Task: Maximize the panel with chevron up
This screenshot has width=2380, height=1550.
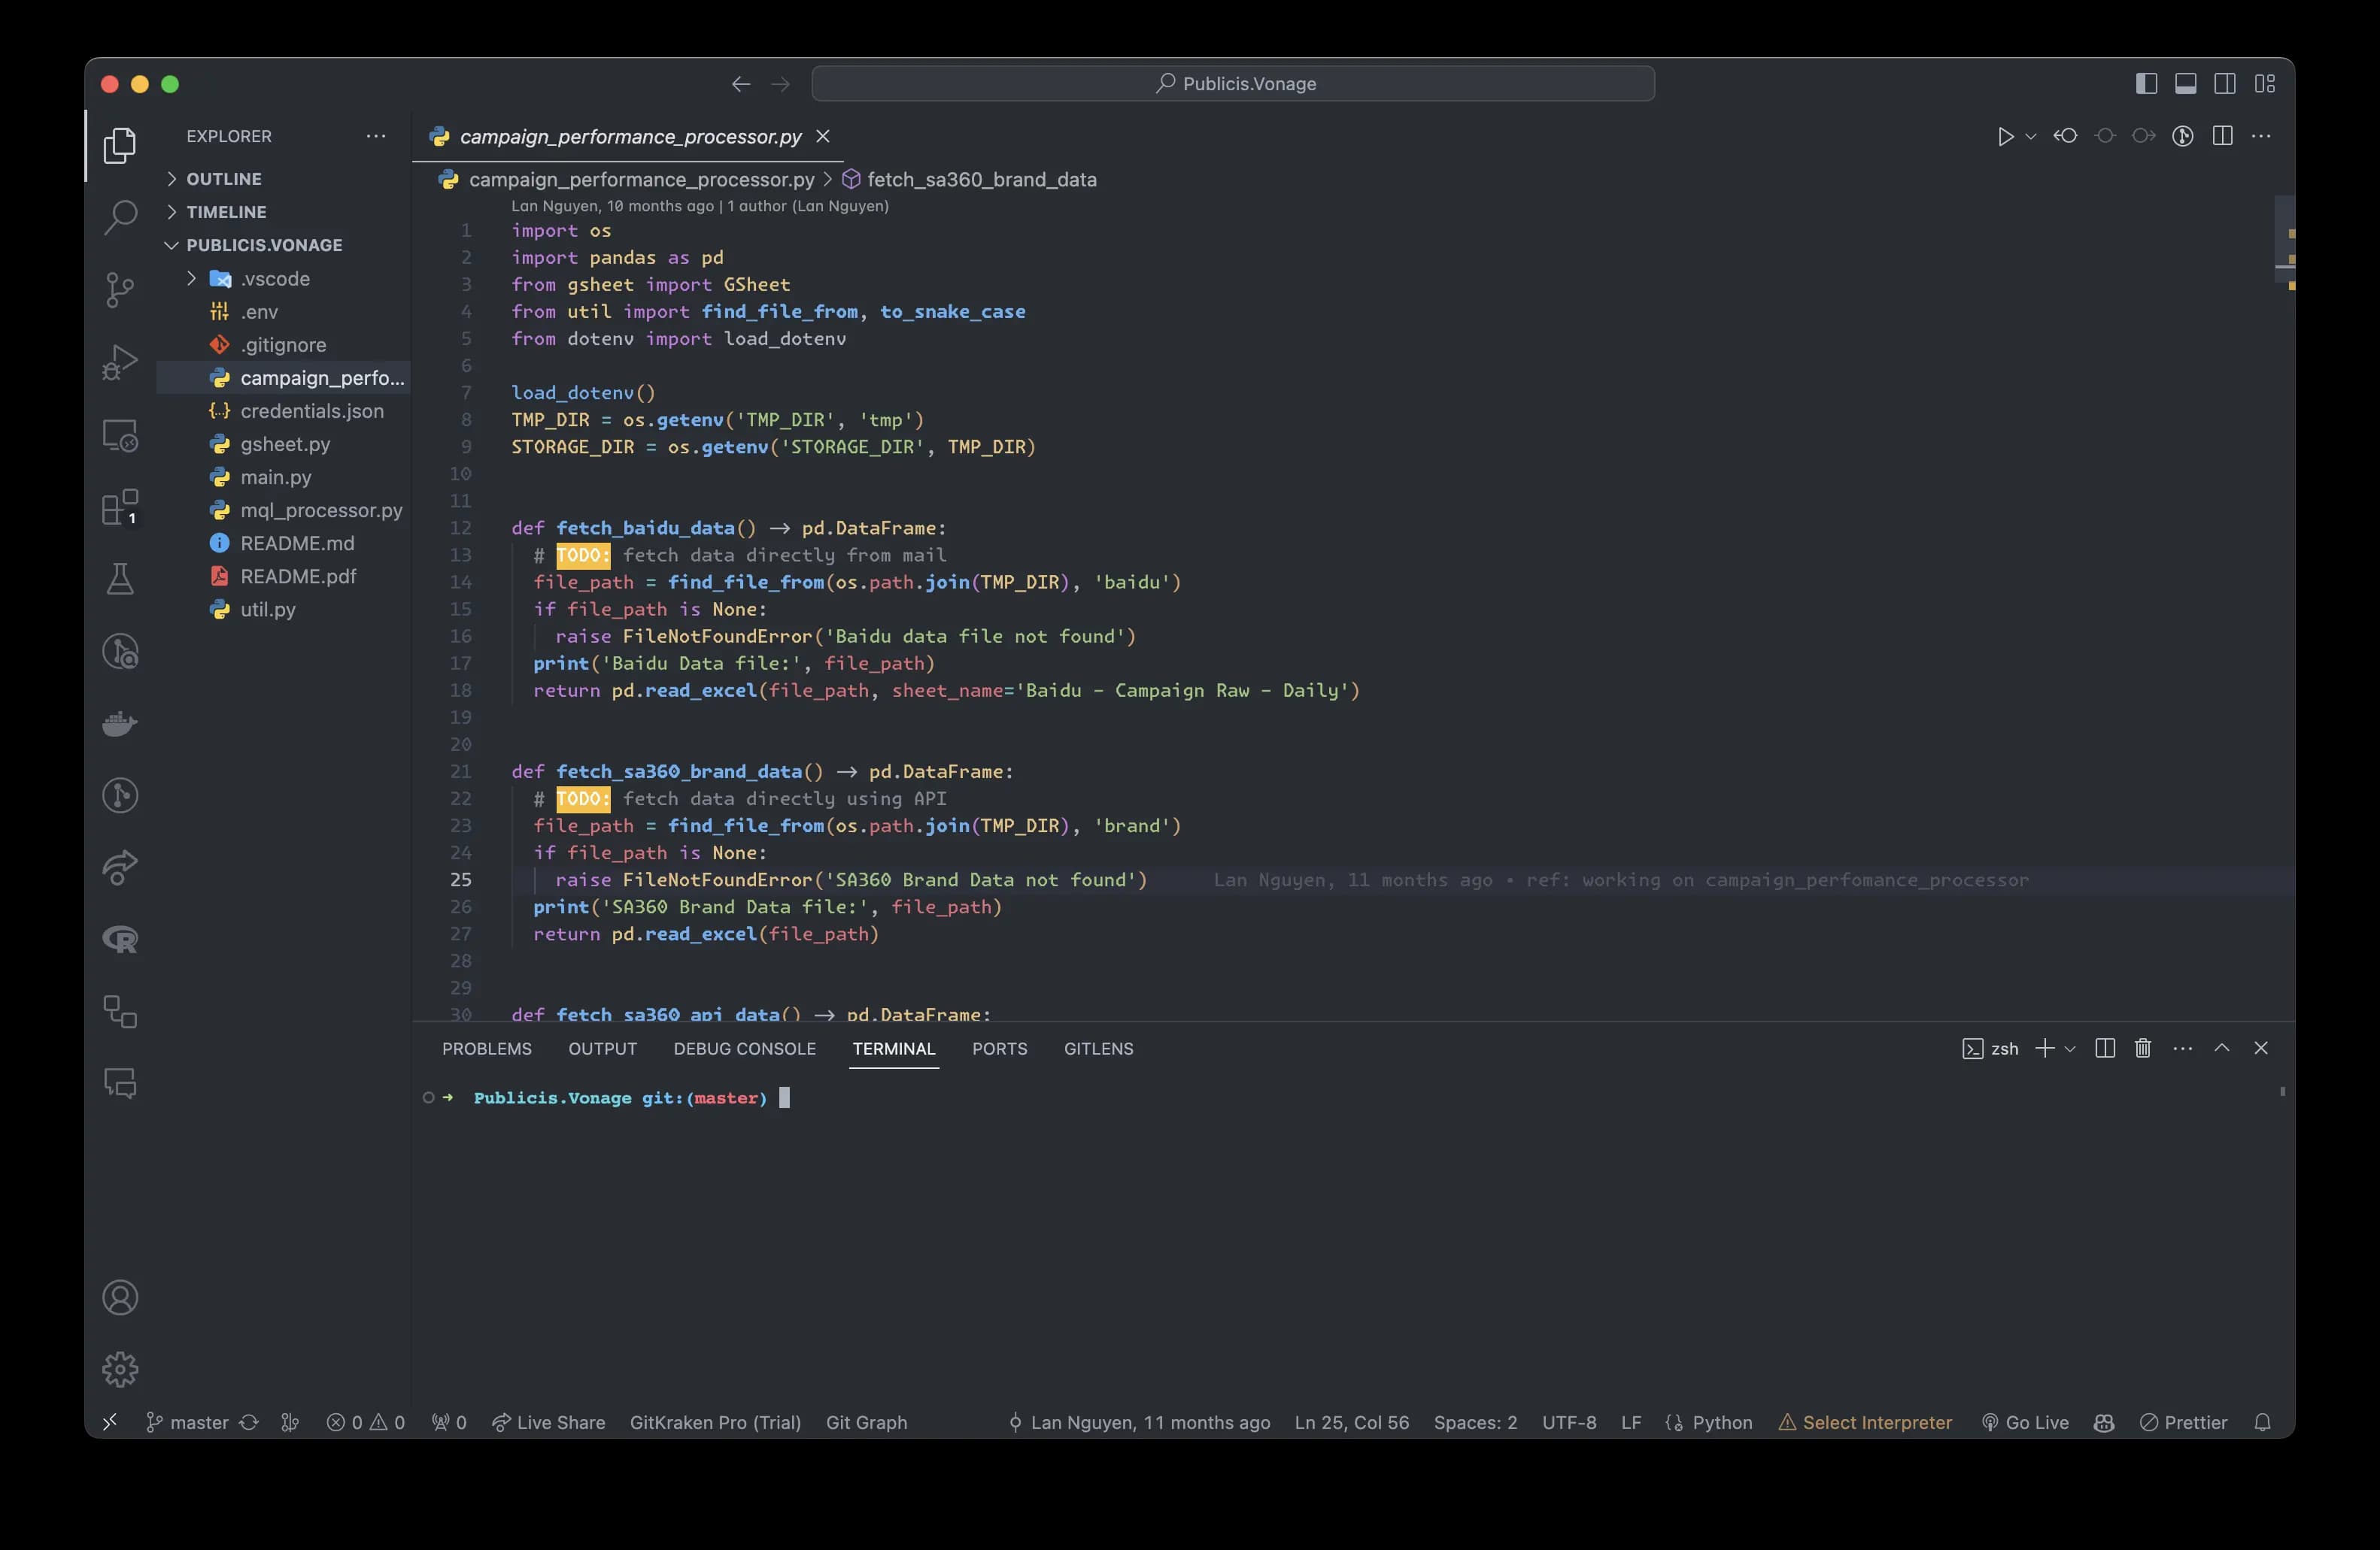Action: [x=2222, y=1049]
